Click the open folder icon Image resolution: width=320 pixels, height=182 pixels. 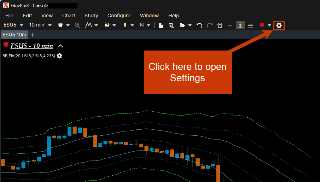point(182,25)
